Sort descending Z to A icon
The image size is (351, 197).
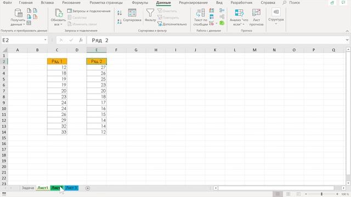click(x=120, y=21)
